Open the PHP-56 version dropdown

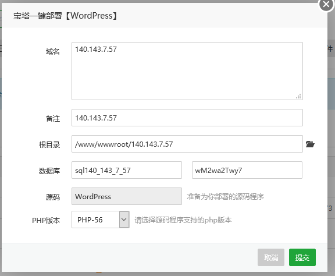[101, 220]
